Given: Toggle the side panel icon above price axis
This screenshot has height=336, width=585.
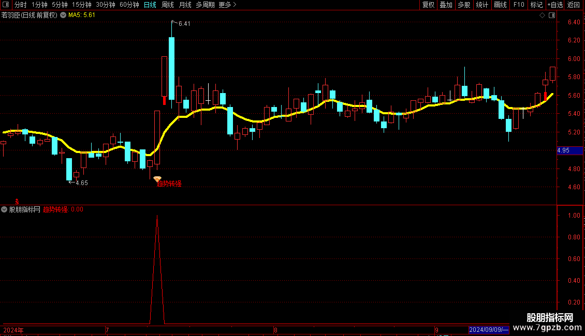Looking at the screenshot, I should click(x=552, y=16).
